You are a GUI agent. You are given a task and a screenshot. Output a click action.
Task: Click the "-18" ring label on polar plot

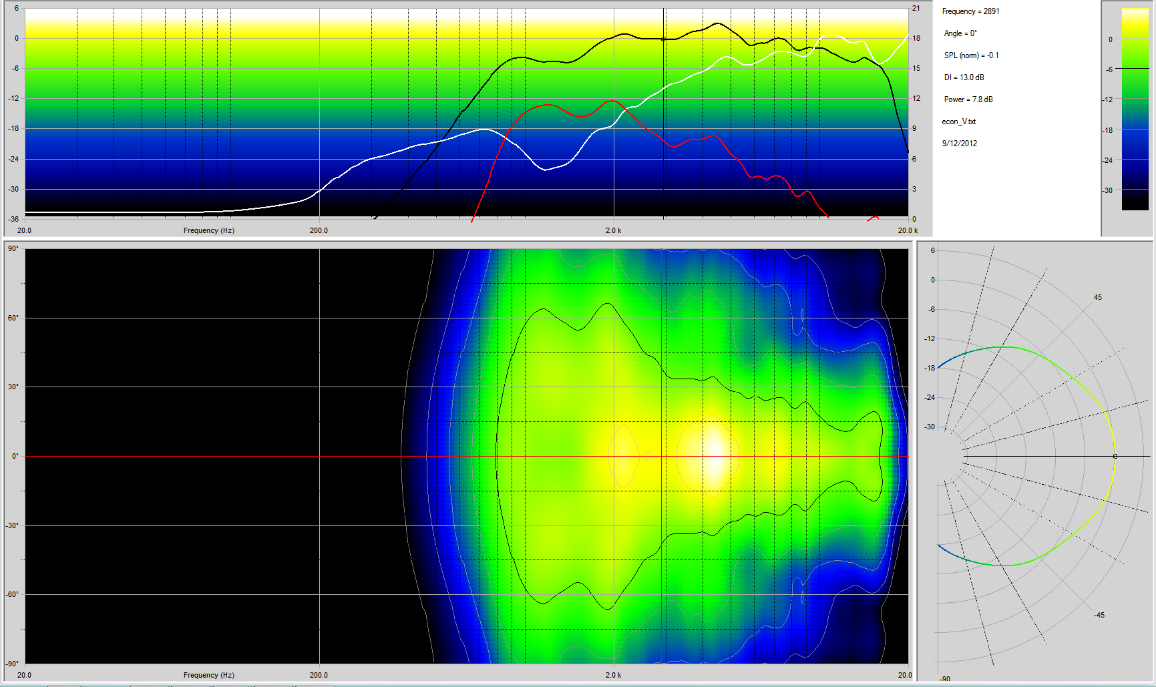pyautogui.click(x=930, y=368)
